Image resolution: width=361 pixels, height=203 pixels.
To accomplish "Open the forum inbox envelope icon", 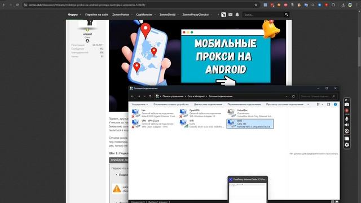I will click(x=230, y=15).
